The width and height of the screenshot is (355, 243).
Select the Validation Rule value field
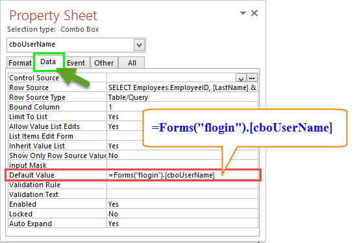(x=182, y=185)
